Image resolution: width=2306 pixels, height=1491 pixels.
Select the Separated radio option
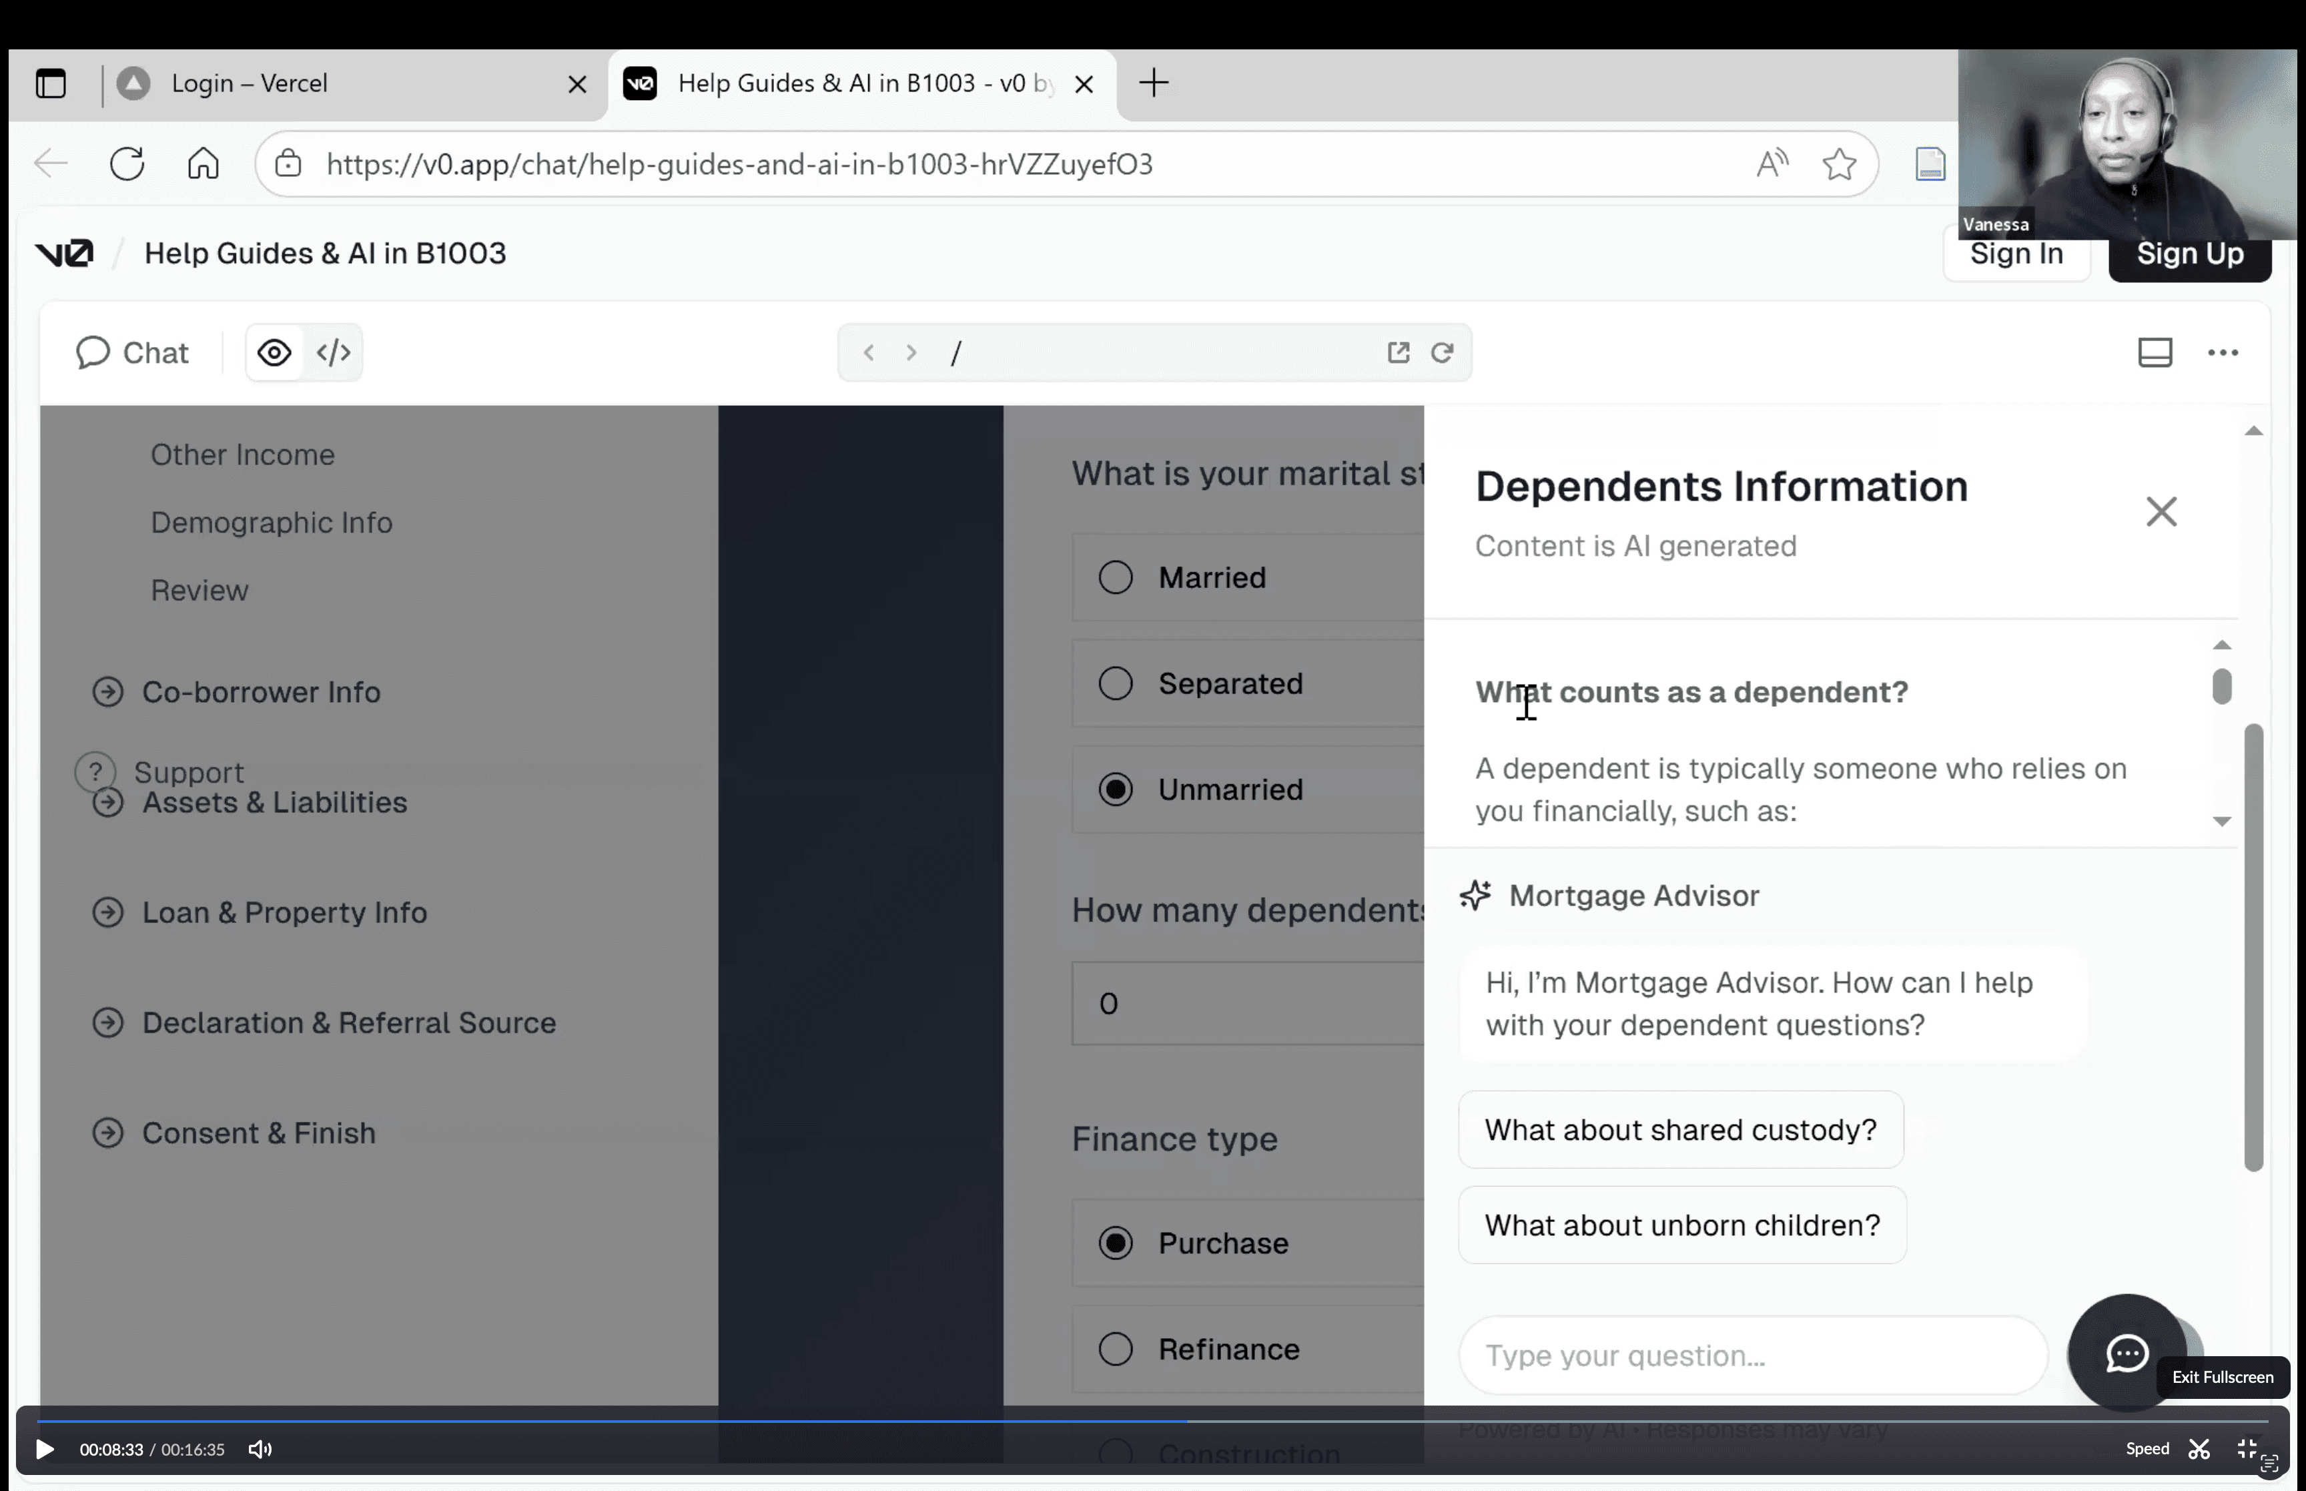(1116, 683)
